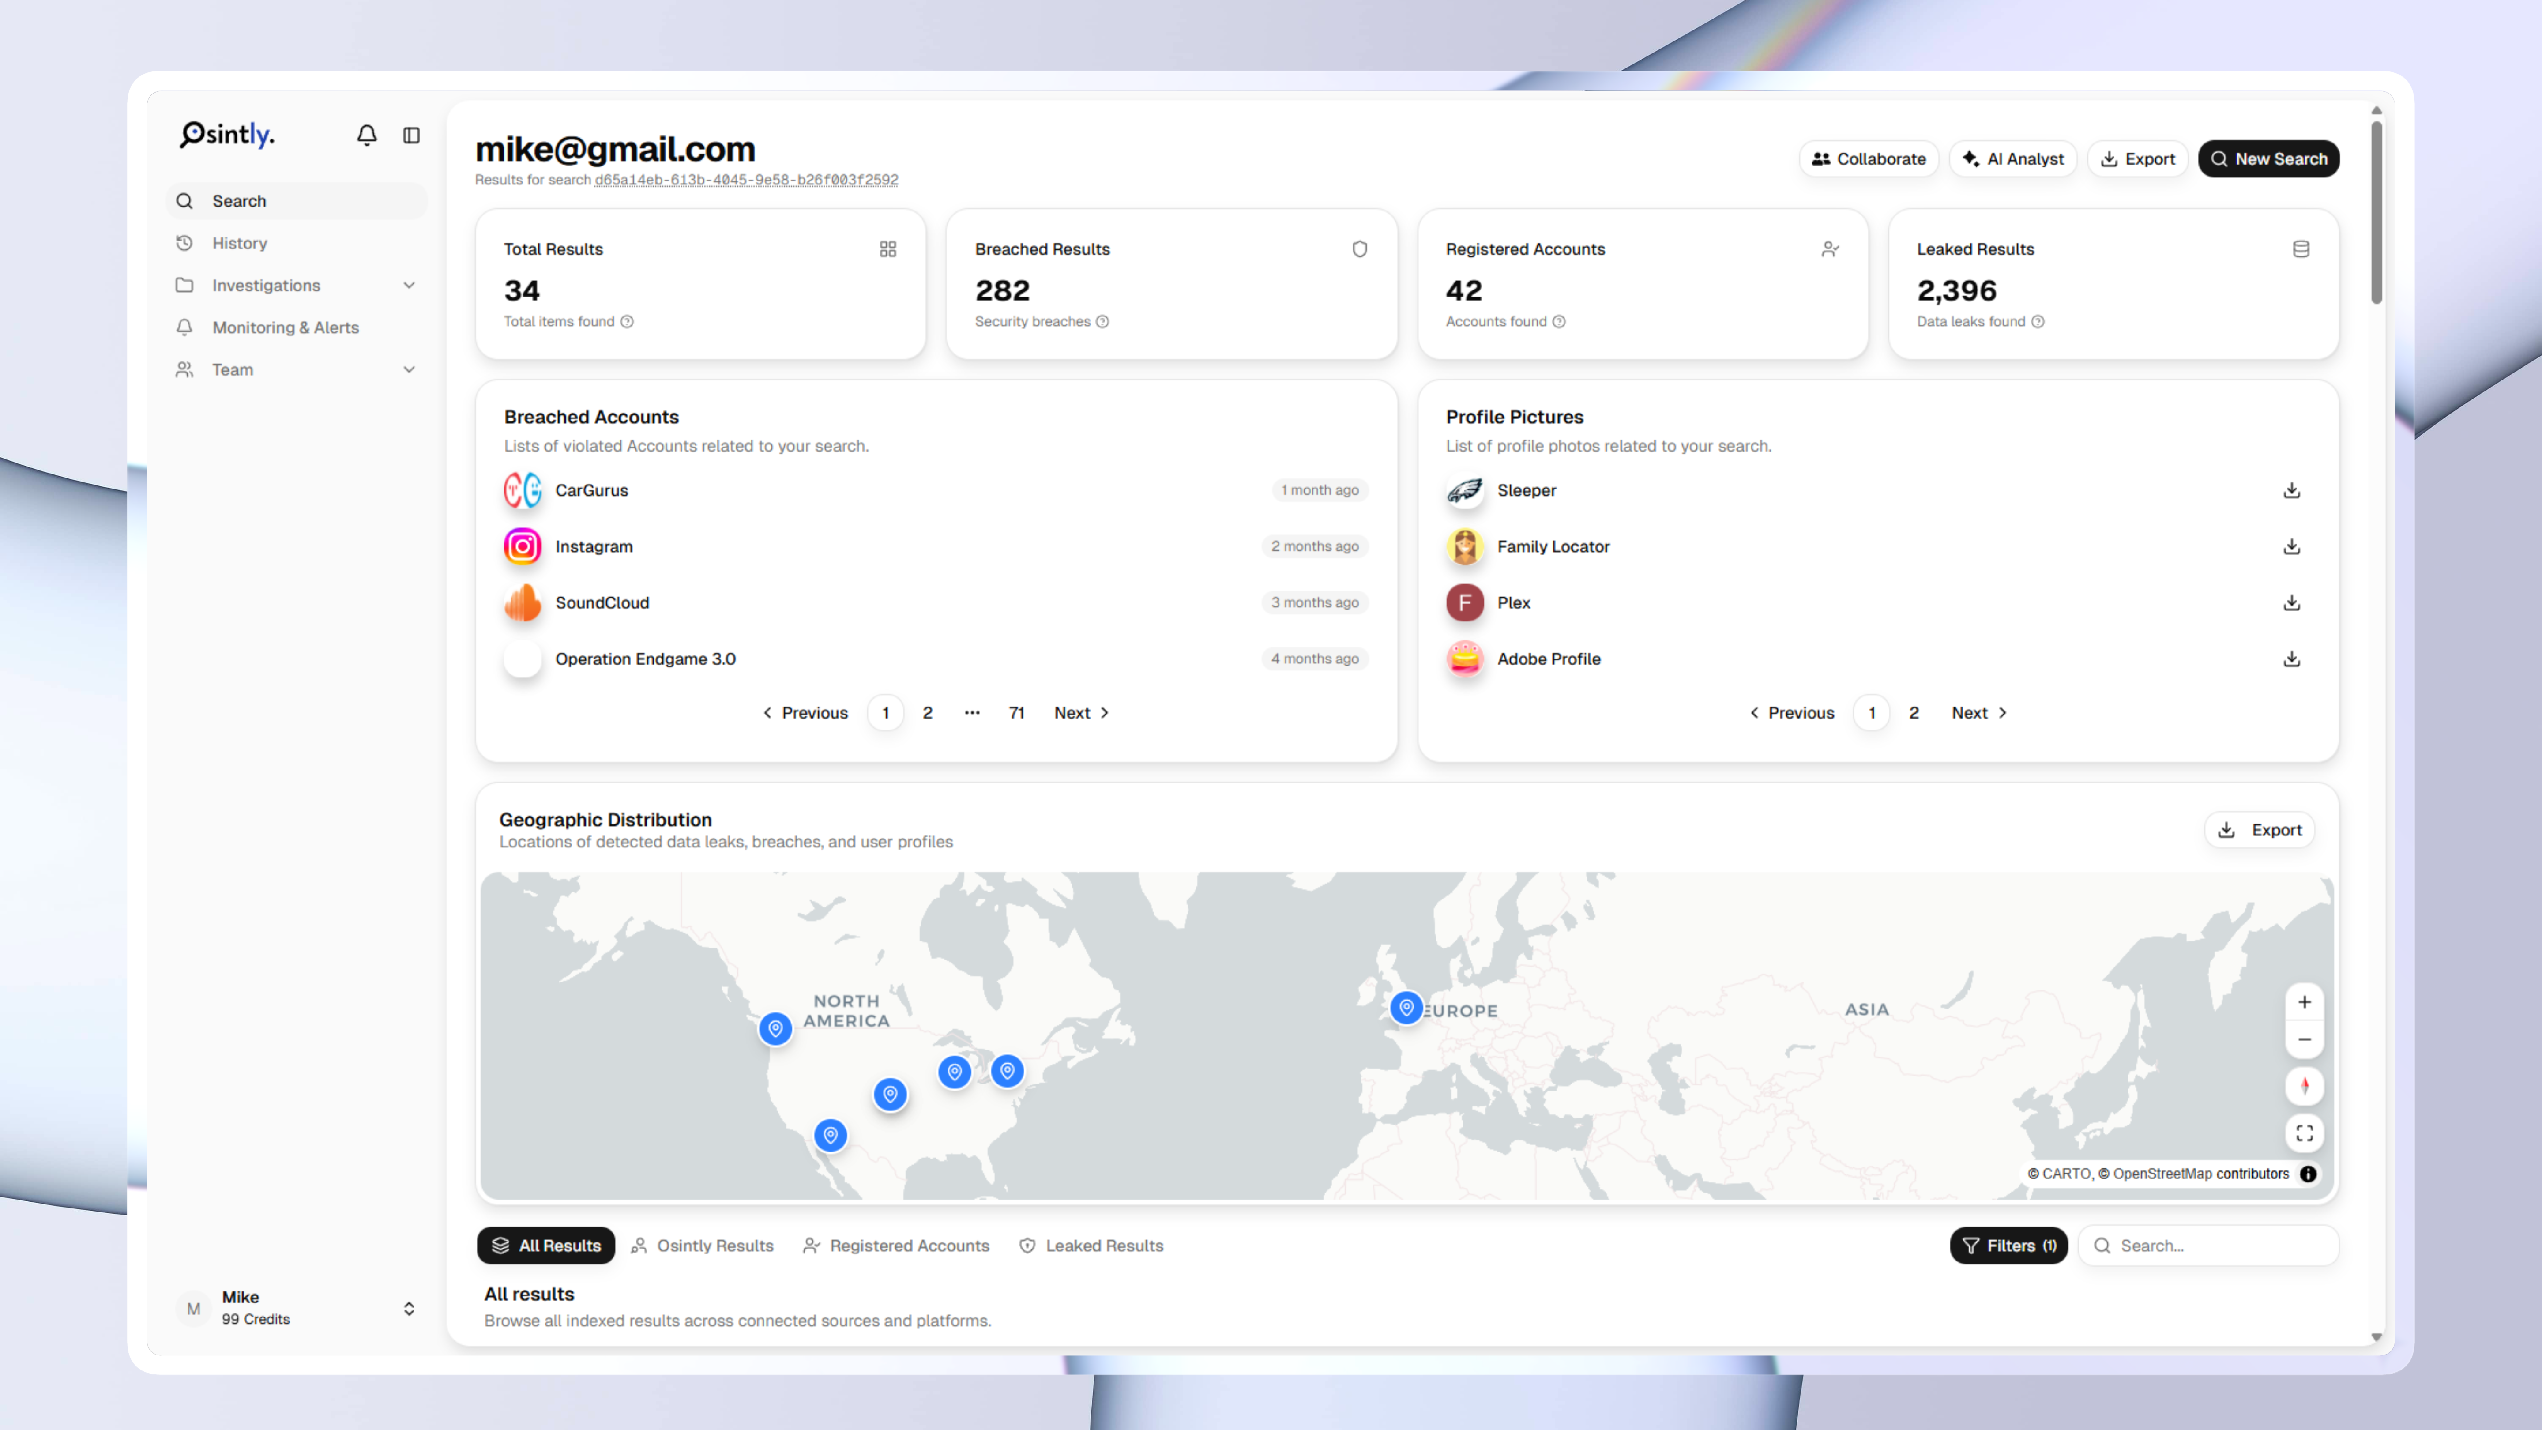Switch to the All Results tab
This screenshot has width=2542, height=1430.
[x=546, y=1246]
